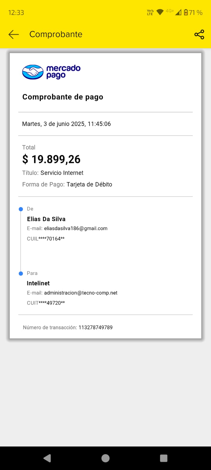The height and width of the screenshot is (470, 211).
Task: Tap the Comprobante header title
Action: [x=56, y=34]
